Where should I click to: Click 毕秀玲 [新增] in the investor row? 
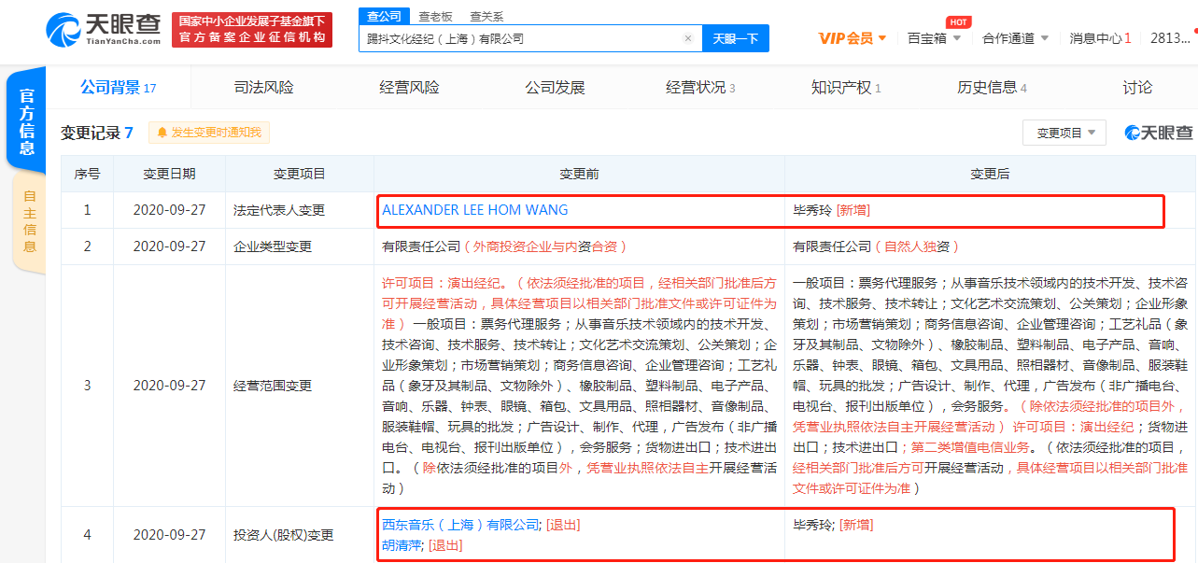[x=833, y=525]
